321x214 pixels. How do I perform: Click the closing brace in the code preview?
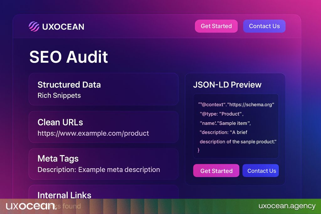click(198, 150)
